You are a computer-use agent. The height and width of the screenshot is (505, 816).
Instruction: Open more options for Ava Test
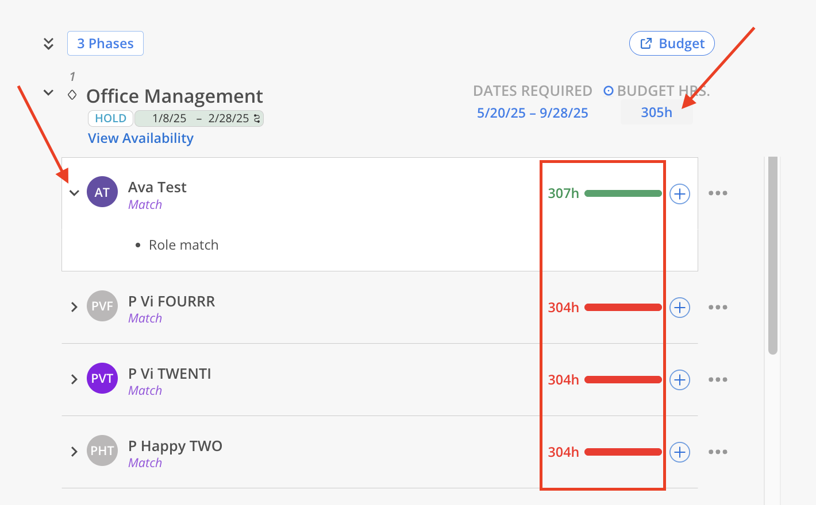tap(718, 193)
